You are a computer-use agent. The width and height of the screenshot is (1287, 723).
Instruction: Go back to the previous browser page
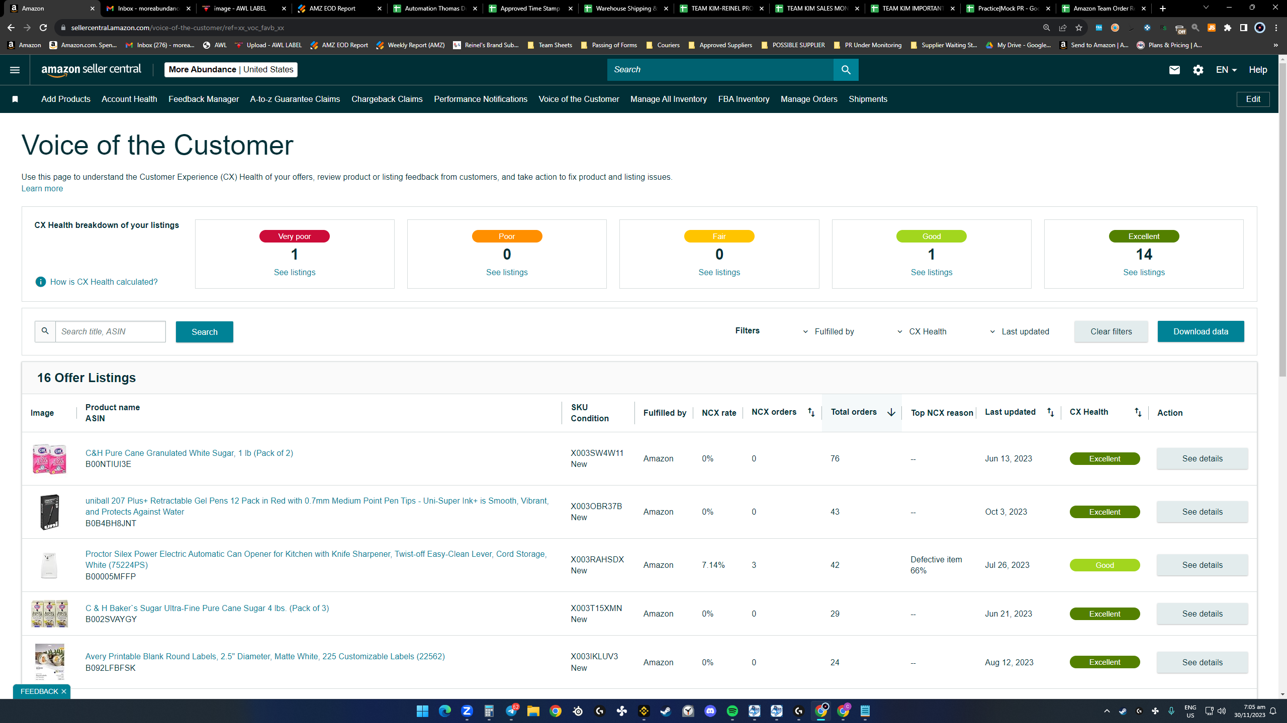pyautogui.click(x=11, y=28)
